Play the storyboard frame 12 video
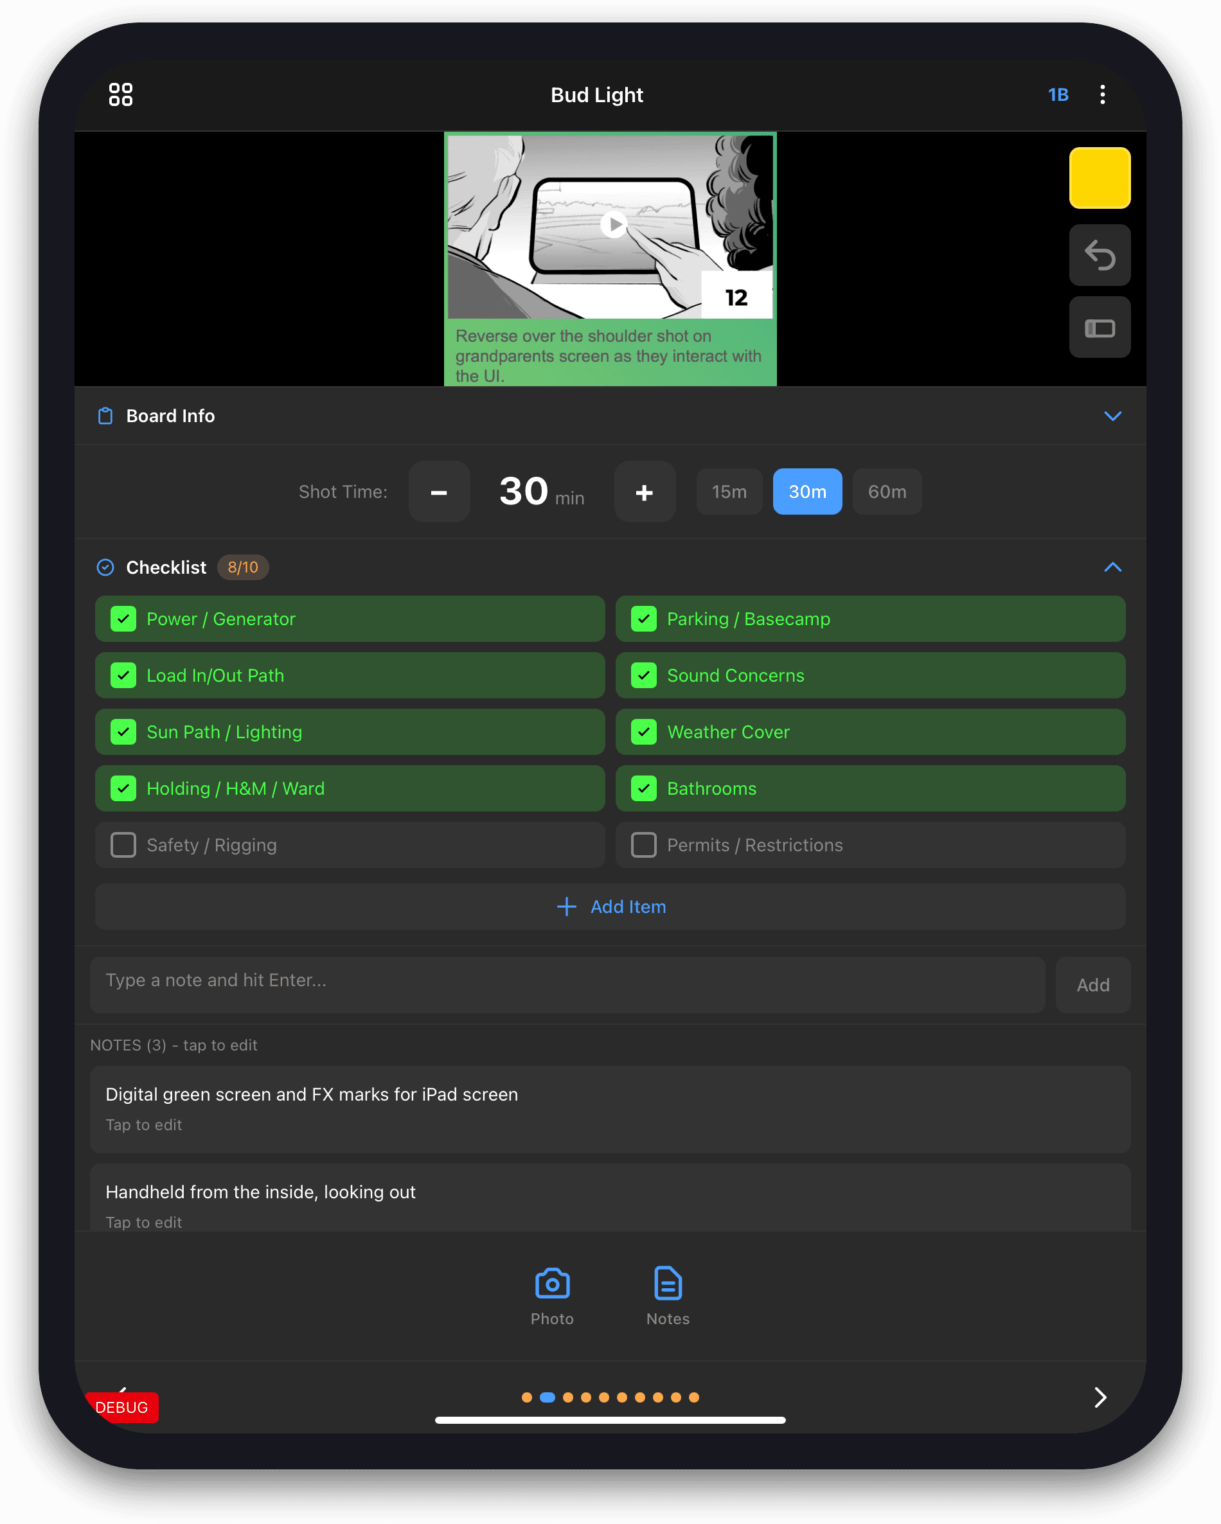The height and width of the screenshot is (1524, 1221). click(613, 225)
